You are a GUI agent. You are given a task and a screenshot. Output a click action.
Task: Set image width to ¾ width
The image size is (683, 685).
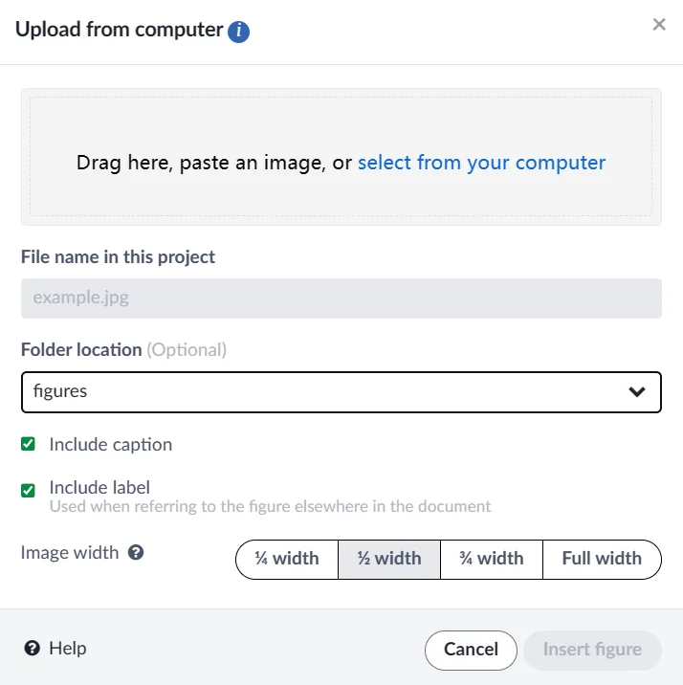click(492, 559)
